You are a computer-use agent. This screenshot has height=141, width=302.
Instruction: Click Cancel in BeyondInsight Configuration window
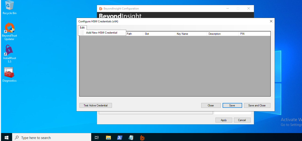coord(242,120)
